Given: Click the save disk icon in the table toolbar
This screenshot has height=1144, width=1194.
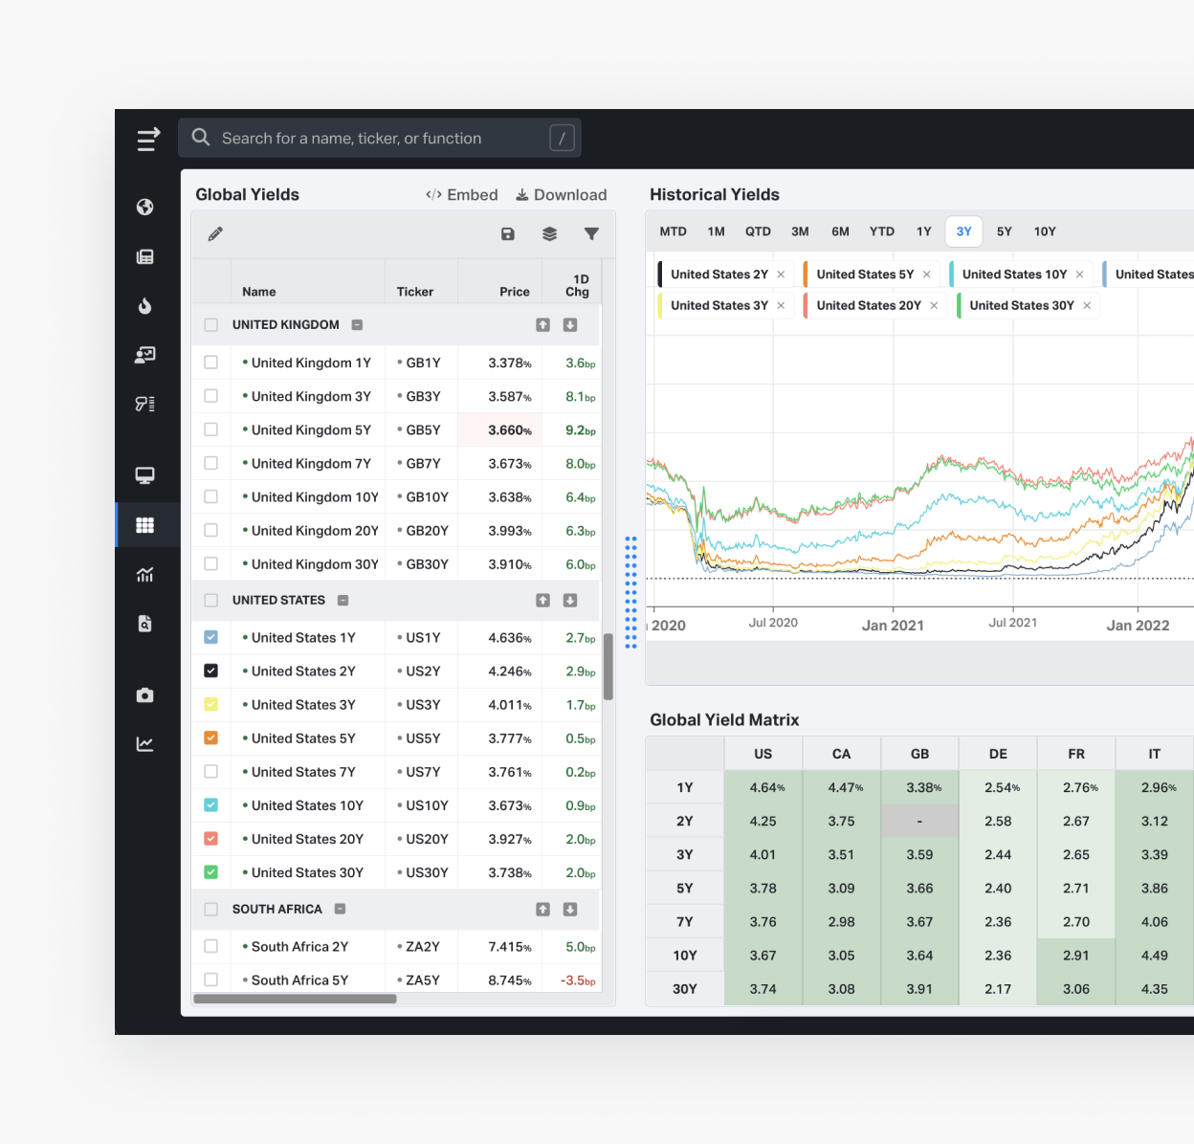Looking at the screenshot, I should 508,234.
